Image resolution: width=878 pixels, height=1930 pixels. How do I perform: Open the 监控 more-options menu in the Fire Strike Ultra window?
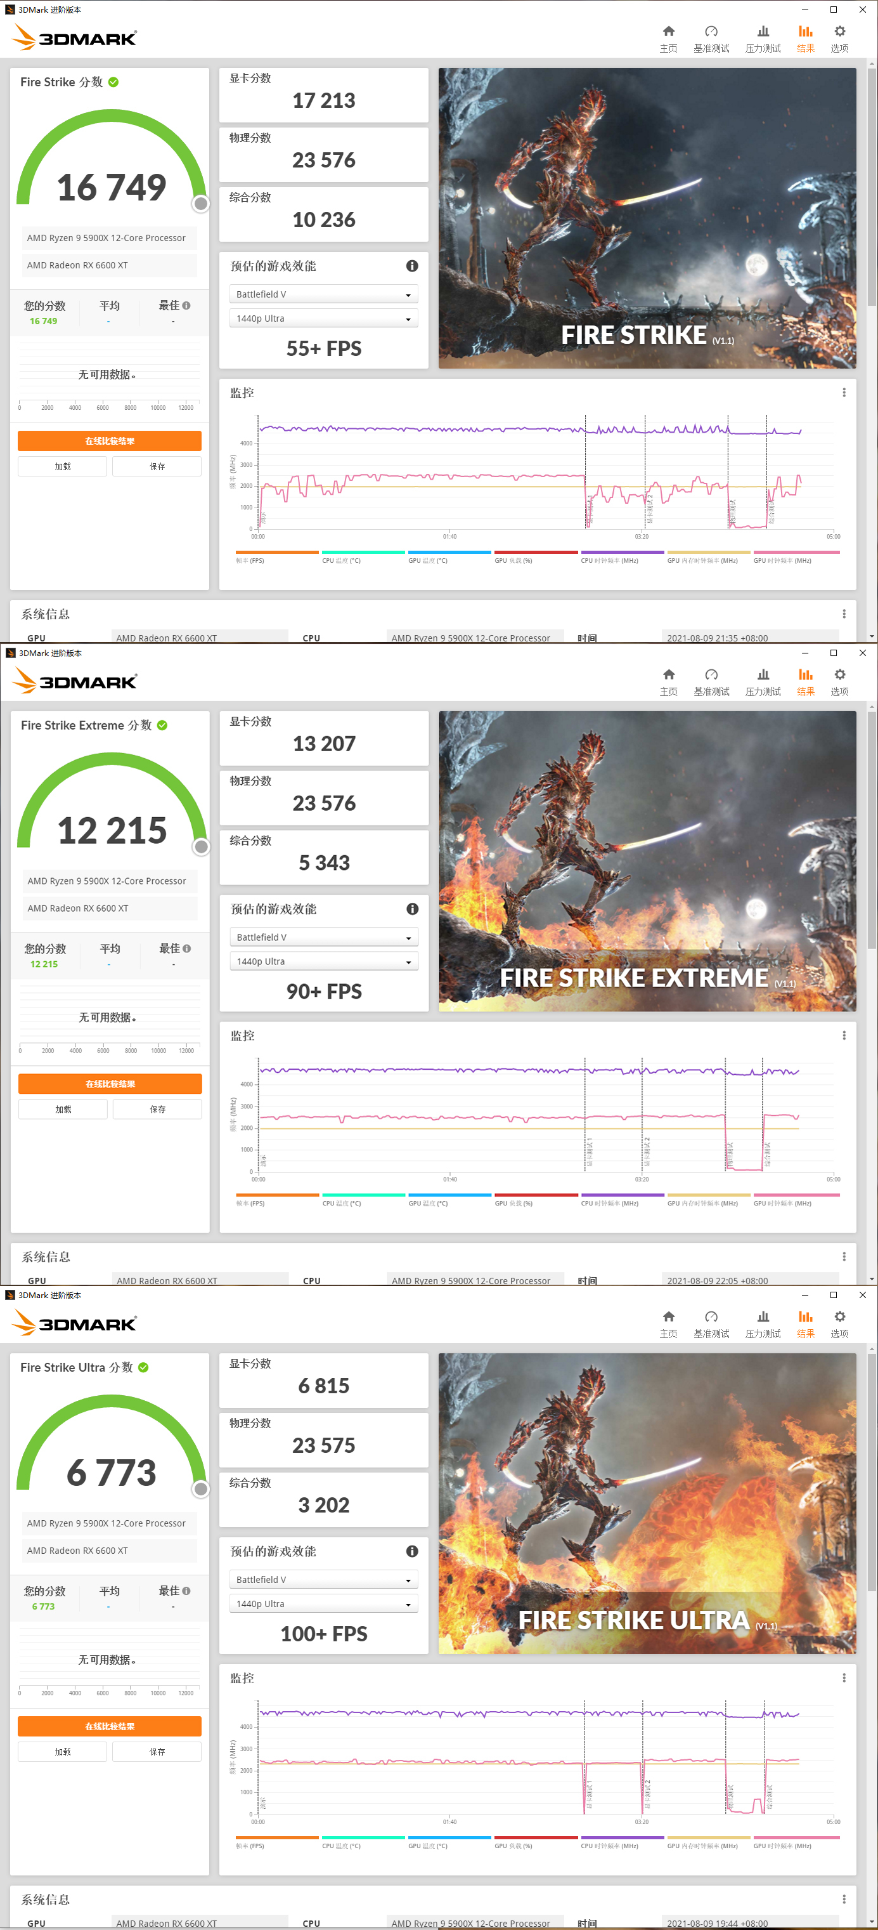pyautogui.click(x=844, y=1677)
